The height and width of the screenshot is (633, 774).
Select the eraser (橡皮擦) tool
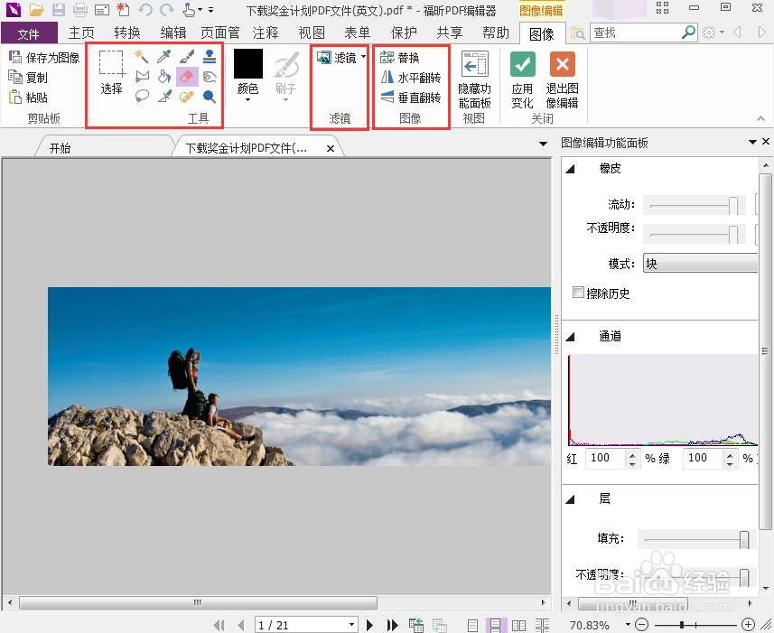187,76
